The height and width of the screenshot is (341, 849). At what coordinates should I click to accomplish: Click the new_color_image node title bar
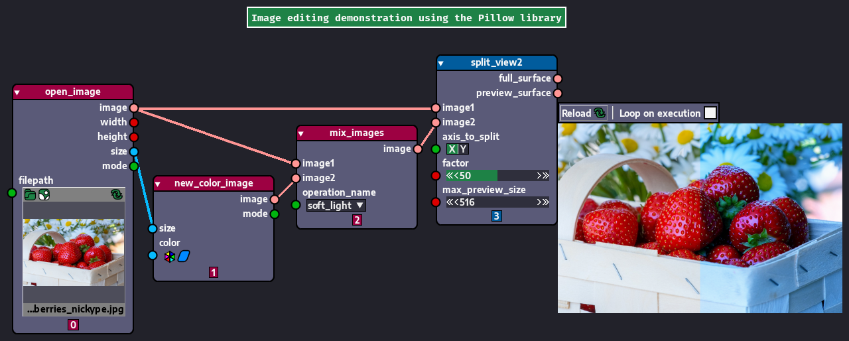(214, 183)
